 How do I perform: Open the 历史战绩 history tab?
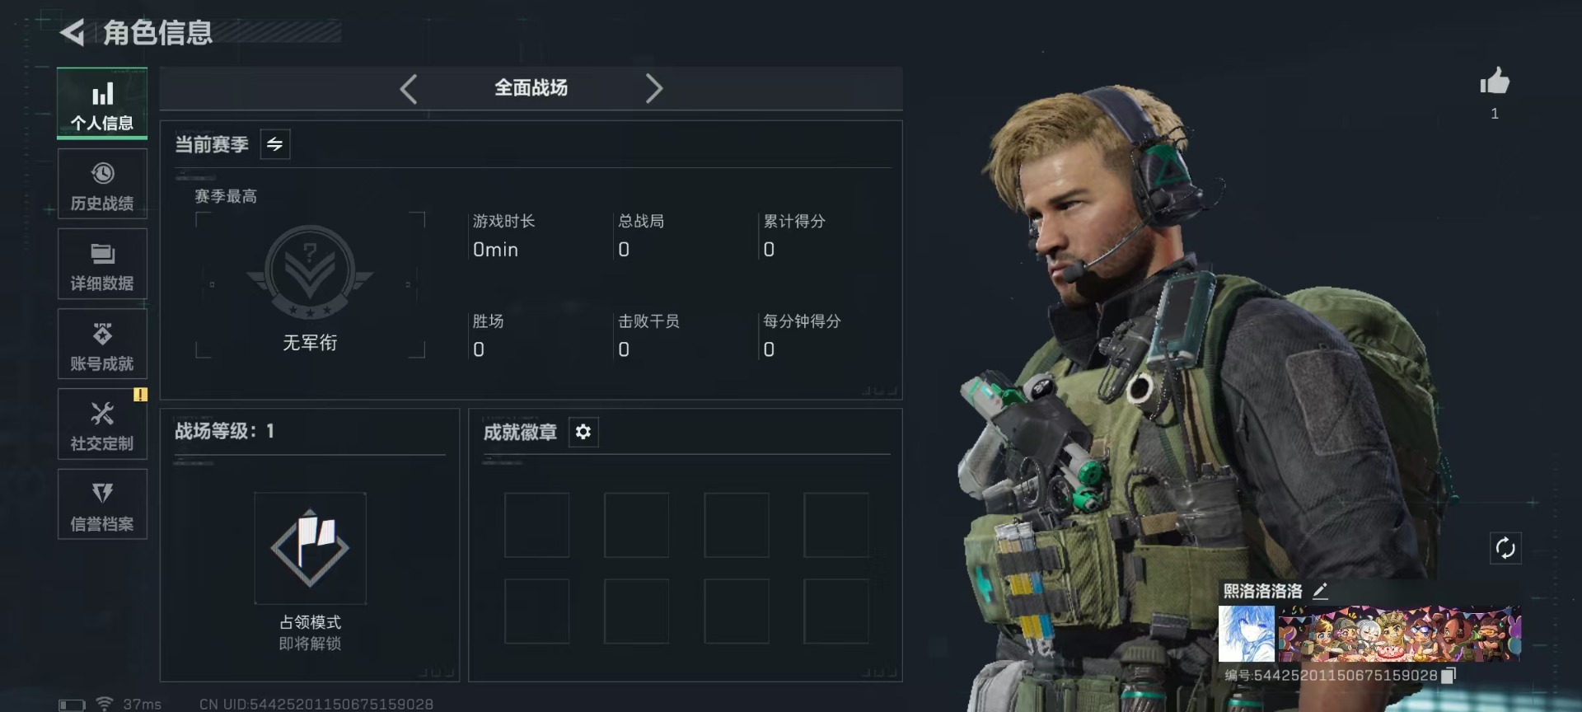coord(102,185)
